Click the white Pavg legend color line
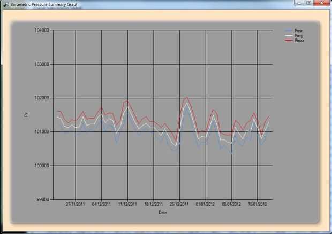332x234 pixels. pos(289,35)
